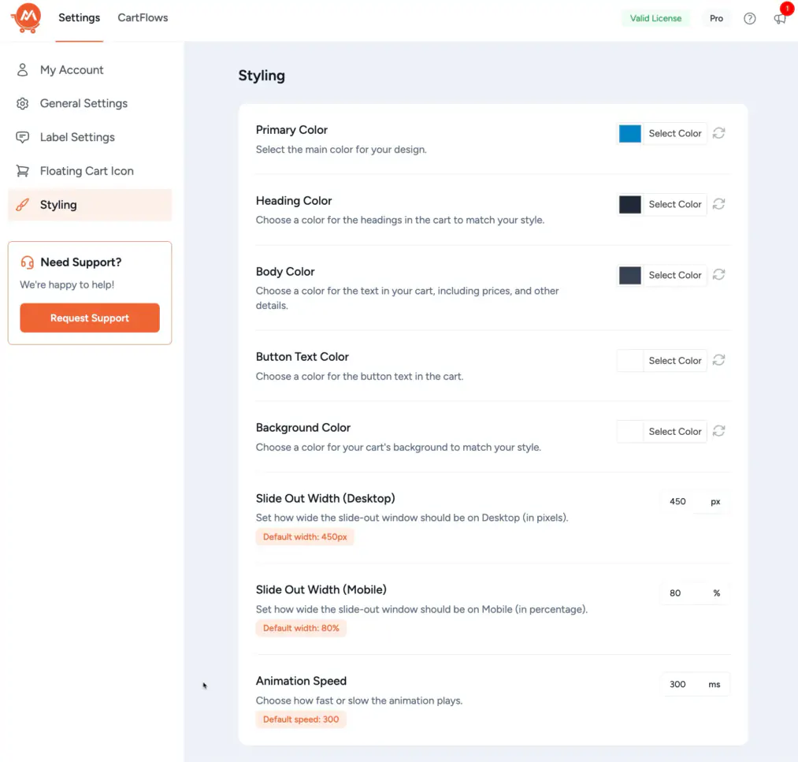
Task: Reset the Background Color value
Action: [718, 431]
